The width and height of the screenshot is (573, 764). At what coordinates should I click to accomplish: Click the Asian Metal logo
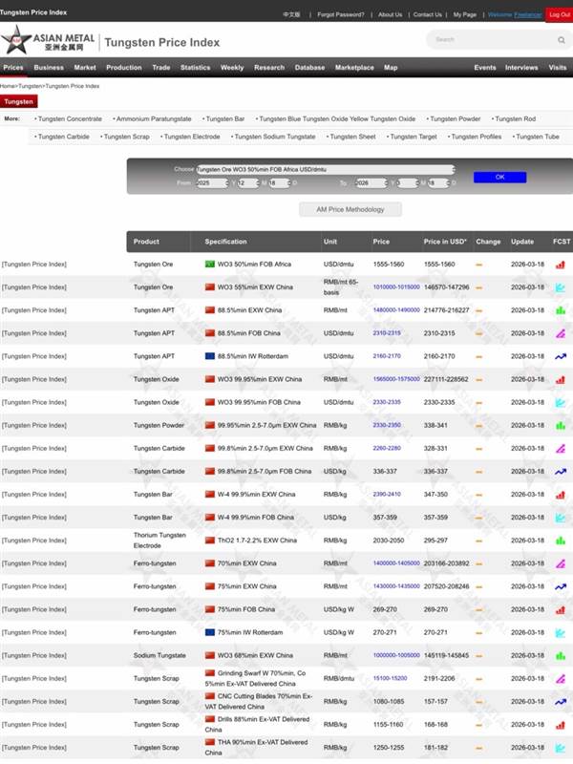[48, 40]
